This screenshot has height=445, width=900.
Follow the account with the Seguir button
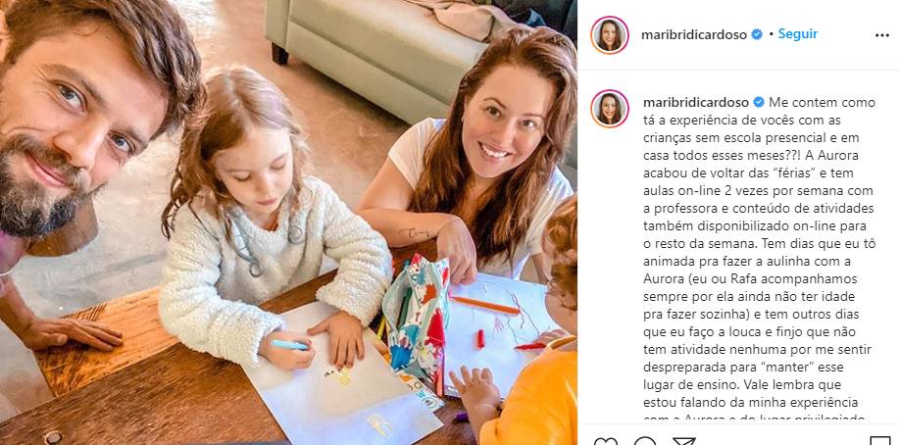pos(797,34)
